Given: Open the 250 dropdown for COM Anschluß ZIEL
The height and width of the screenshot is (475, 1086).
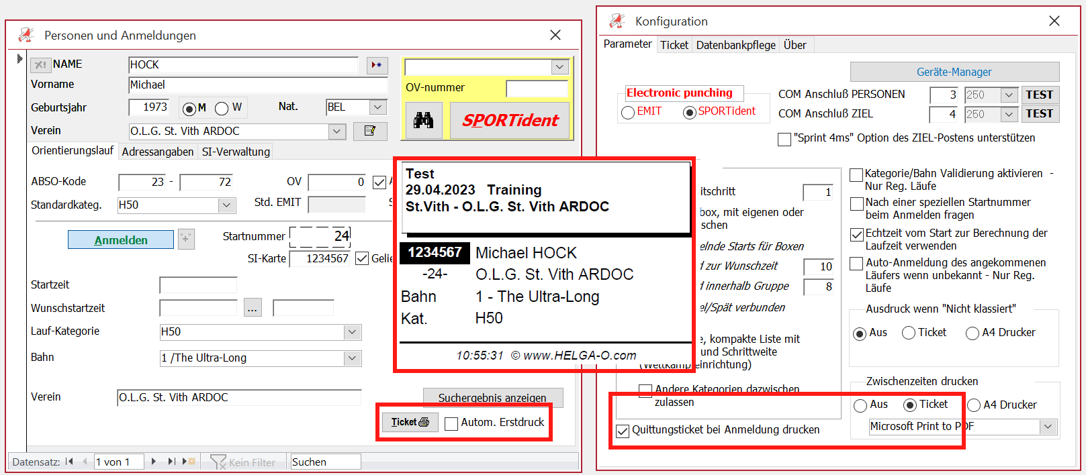Looking at the screenshot, I should (x=1009, y=115).
